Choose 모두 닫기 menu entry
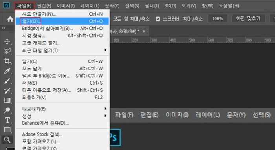Viewport: 275px width, 150px height. pos(62,69)
